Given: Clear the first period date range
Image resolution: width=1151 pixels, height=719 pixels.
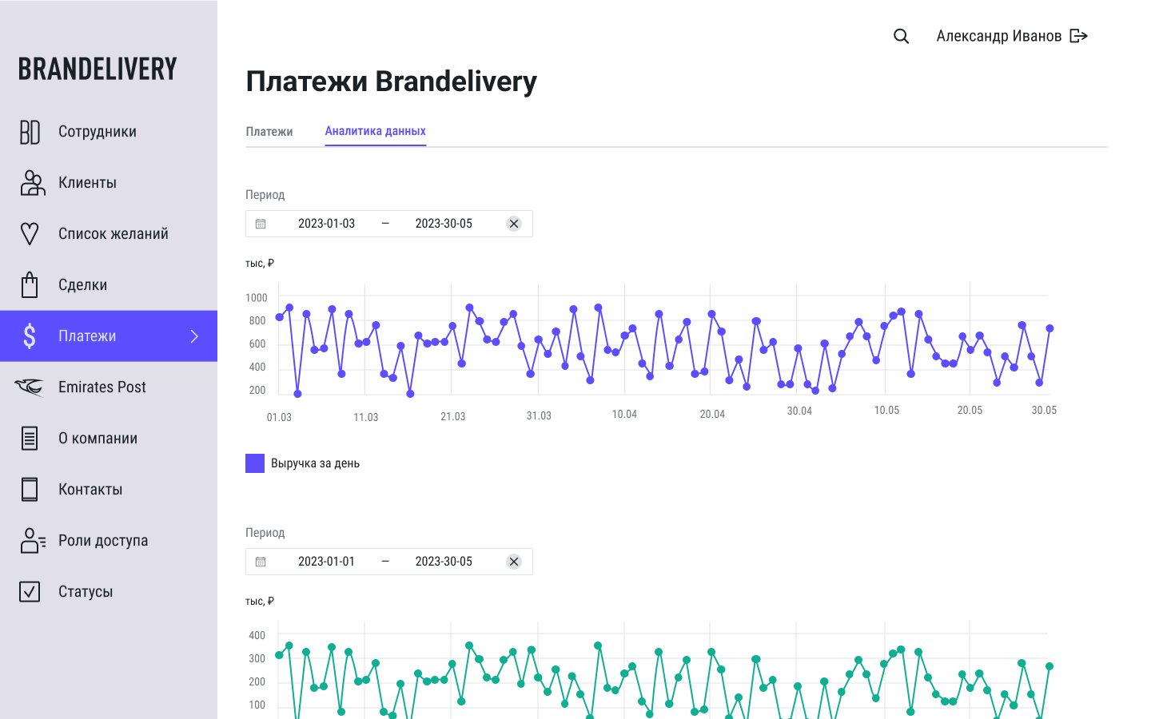Looking at the screenshot, I should point(514,224).
